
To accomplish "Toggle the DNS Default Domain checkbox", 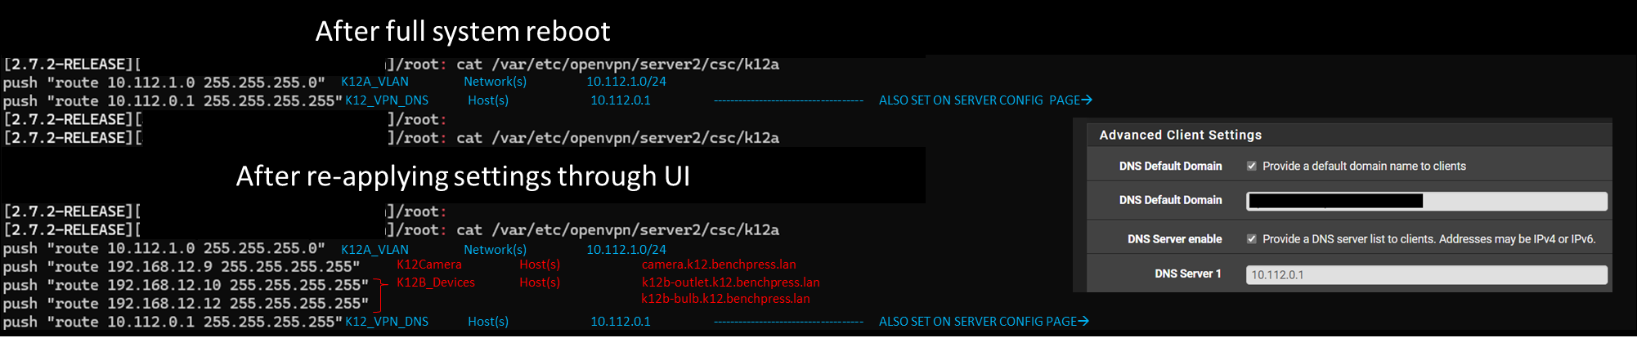I will pyautogui.click(x=1251, y=166).
